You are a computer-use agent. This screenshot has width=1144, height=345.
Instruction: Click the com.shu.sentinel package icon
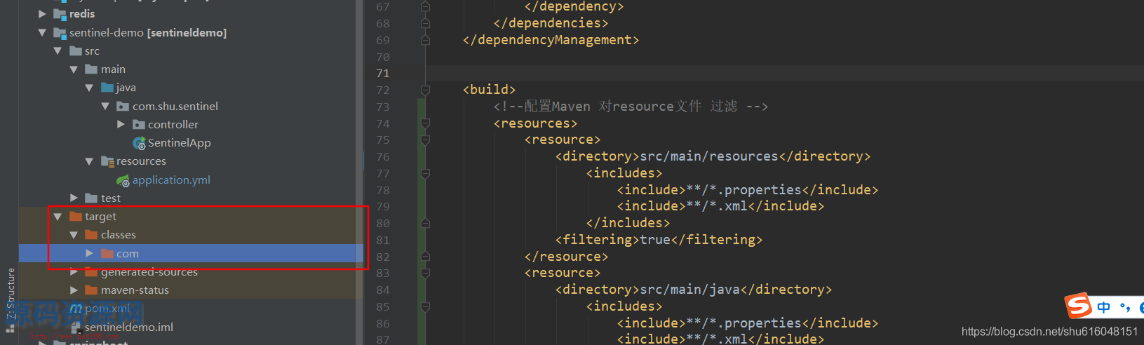click(x=123, y=107)
